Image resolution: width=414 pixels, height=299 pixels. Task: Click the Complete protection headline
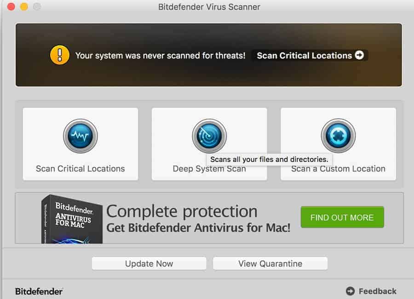coord(182,211)
